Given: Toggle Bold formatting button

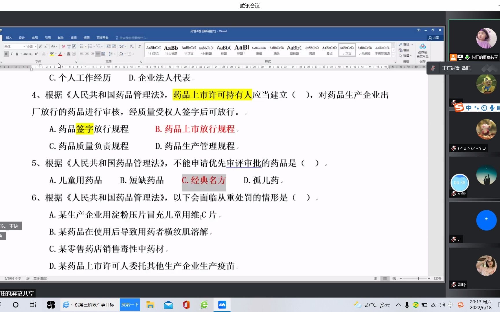Looking at the screenshot, I should [x=6, y=54].
